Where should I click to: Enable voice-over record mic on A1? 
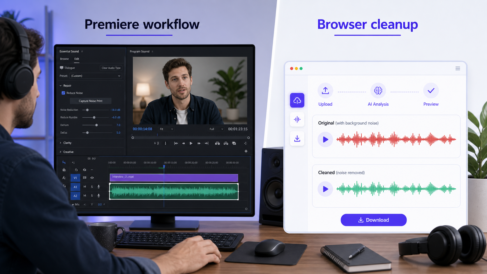pyautogui.click(x=99, y=187)
